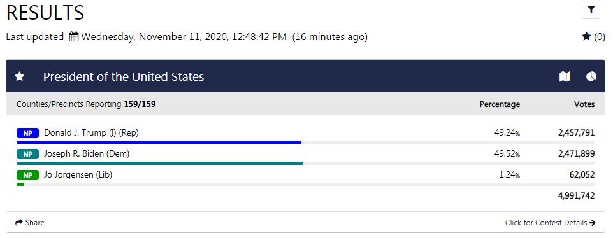Click the calendar icon by last updated date
Screen dimensions: 613x238
click(73, 37)
